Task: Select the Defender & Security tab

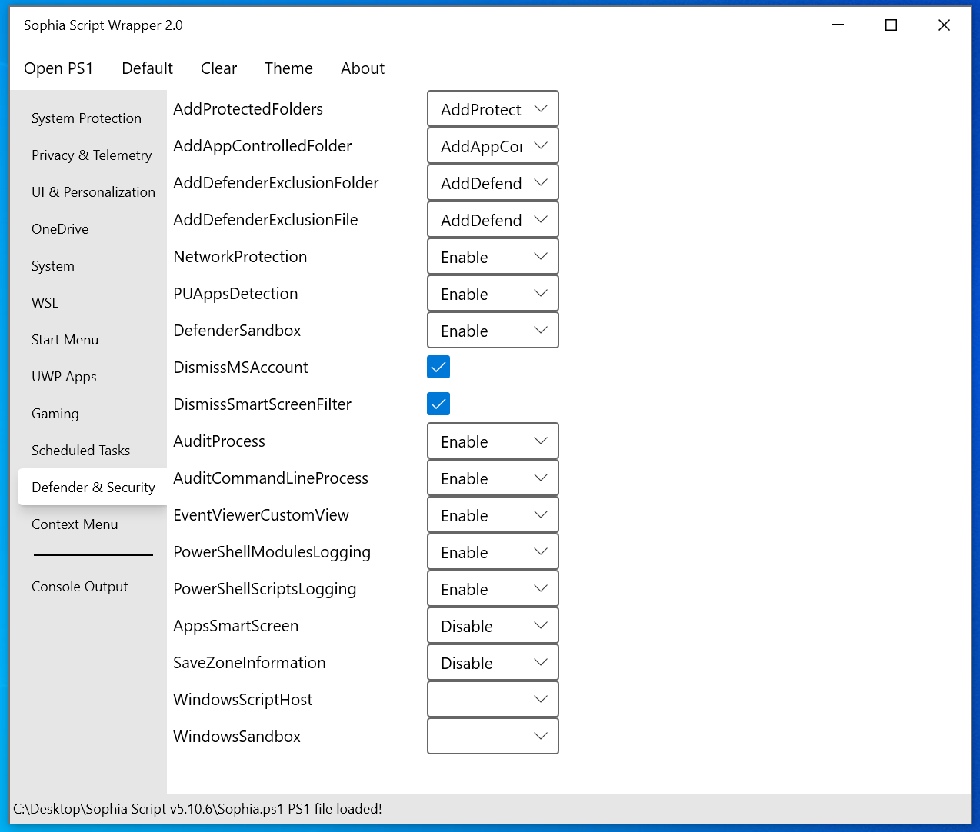Action: 92,488
